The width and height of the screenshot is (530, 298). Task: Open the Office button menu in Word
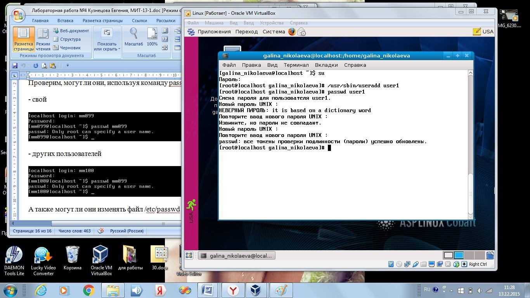[x=18, y=15]
